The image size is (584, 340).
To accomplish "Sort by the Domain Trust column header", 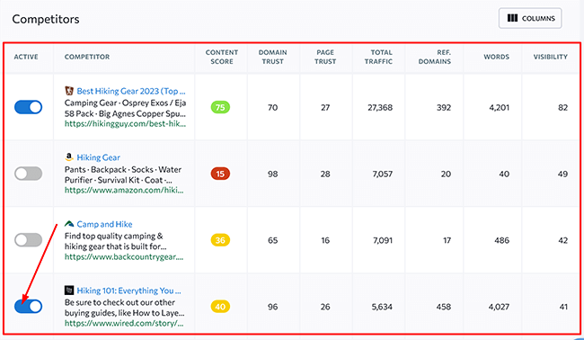I will (272, 57).
